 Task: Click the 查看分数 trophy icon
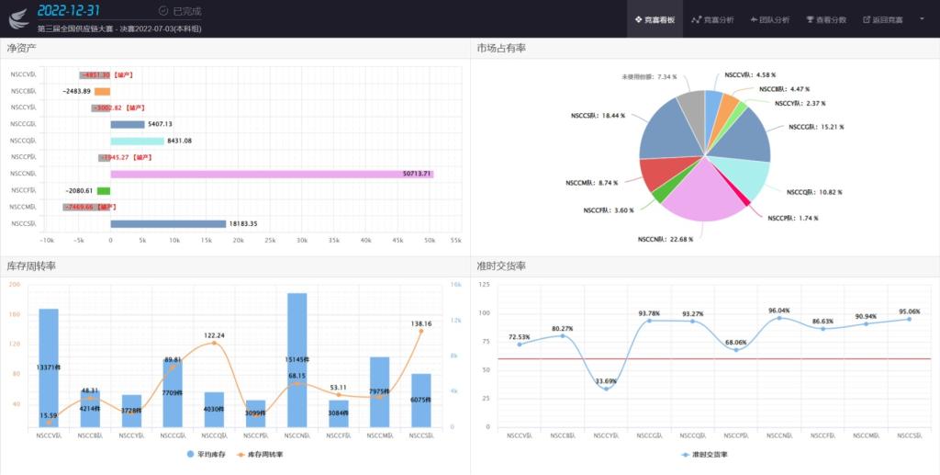click(810, 19)
